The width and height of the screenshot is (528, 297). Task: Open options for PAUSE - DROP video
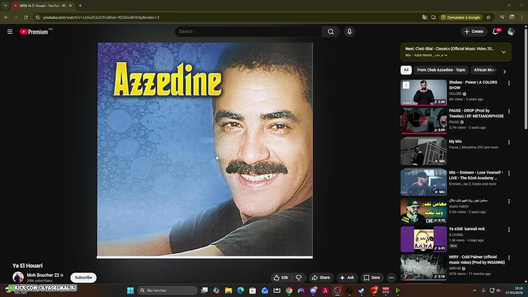coord(509,111)
